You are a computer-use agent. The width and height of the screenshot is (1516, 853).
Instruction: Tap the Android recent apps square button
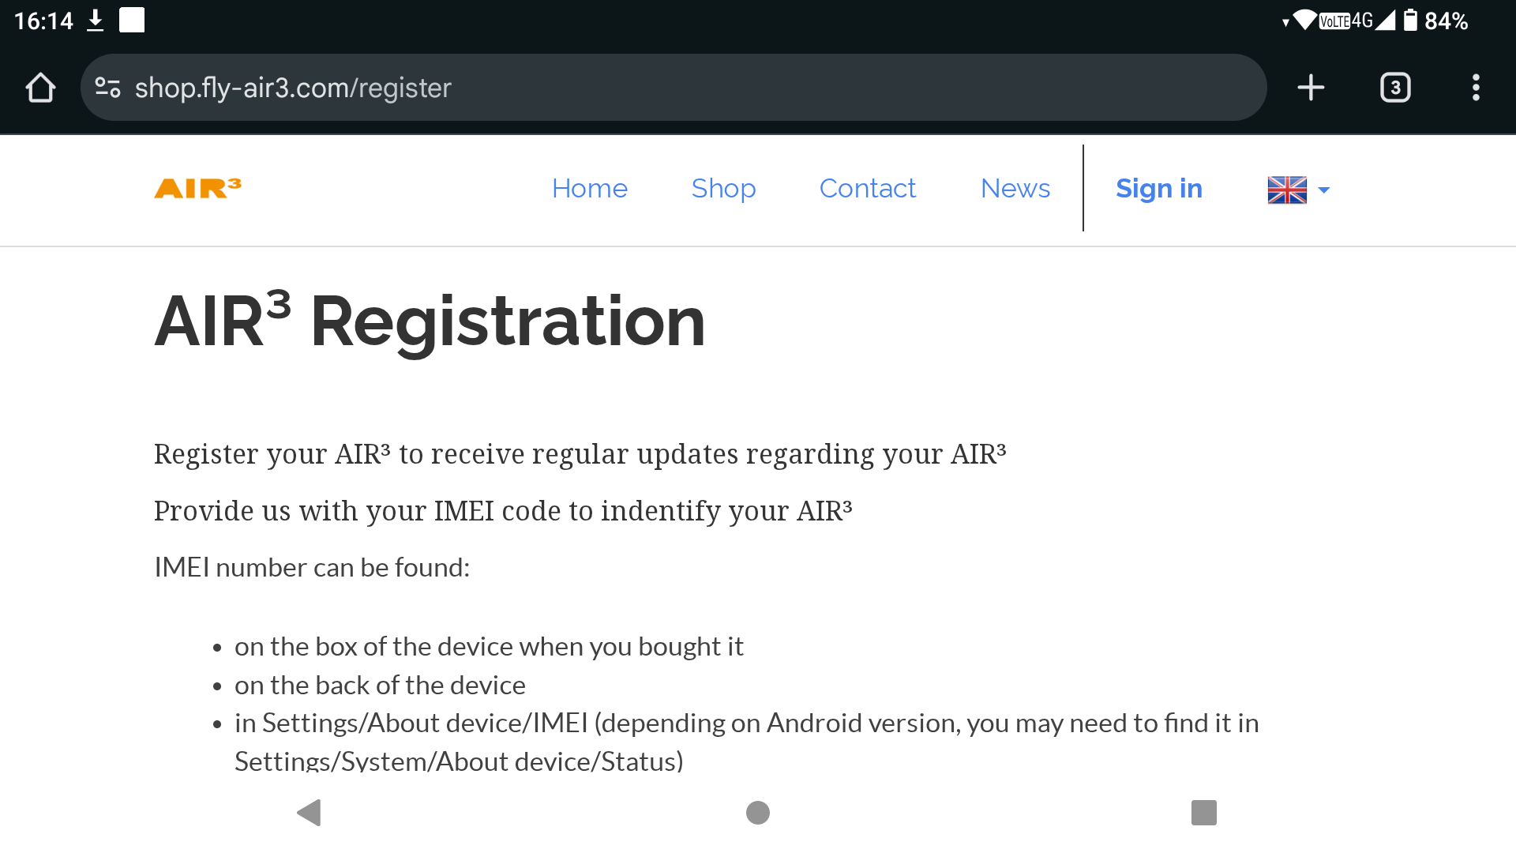click(x=1204, y=813)
